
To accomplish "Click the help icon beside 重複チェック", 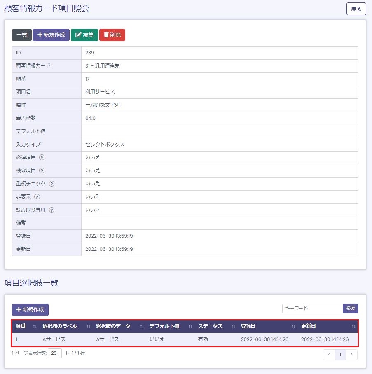I will tap(51, 184).
